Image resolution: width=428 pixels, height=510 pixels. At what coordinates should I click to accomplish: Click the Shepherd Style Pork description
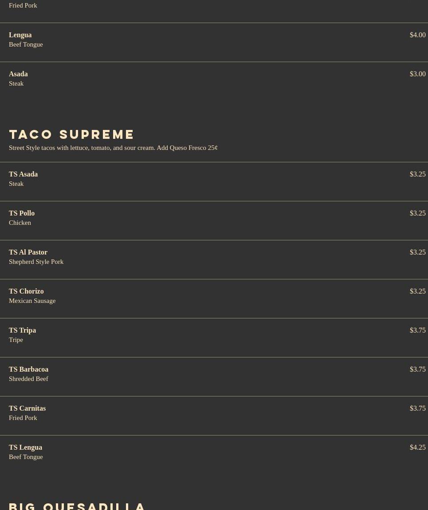36,262
